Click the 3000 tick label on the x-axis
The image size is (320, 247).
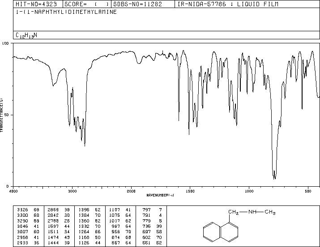72,191
